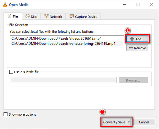159x129 pixels.
Task: Switch to the File tab
Action: coord(13,16)
